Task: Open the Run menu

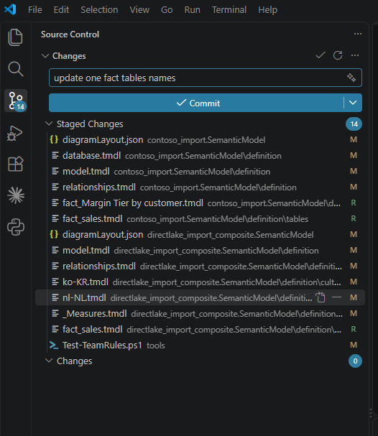Action: coord(192,10)
